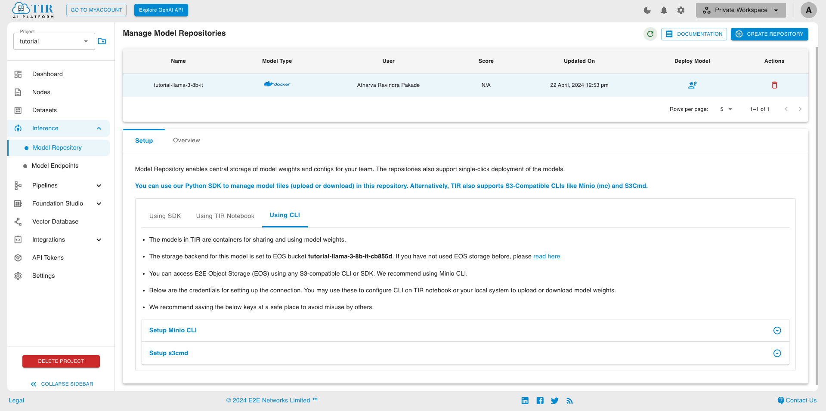Click the TIR AI Platform logo

pos(33,10)
